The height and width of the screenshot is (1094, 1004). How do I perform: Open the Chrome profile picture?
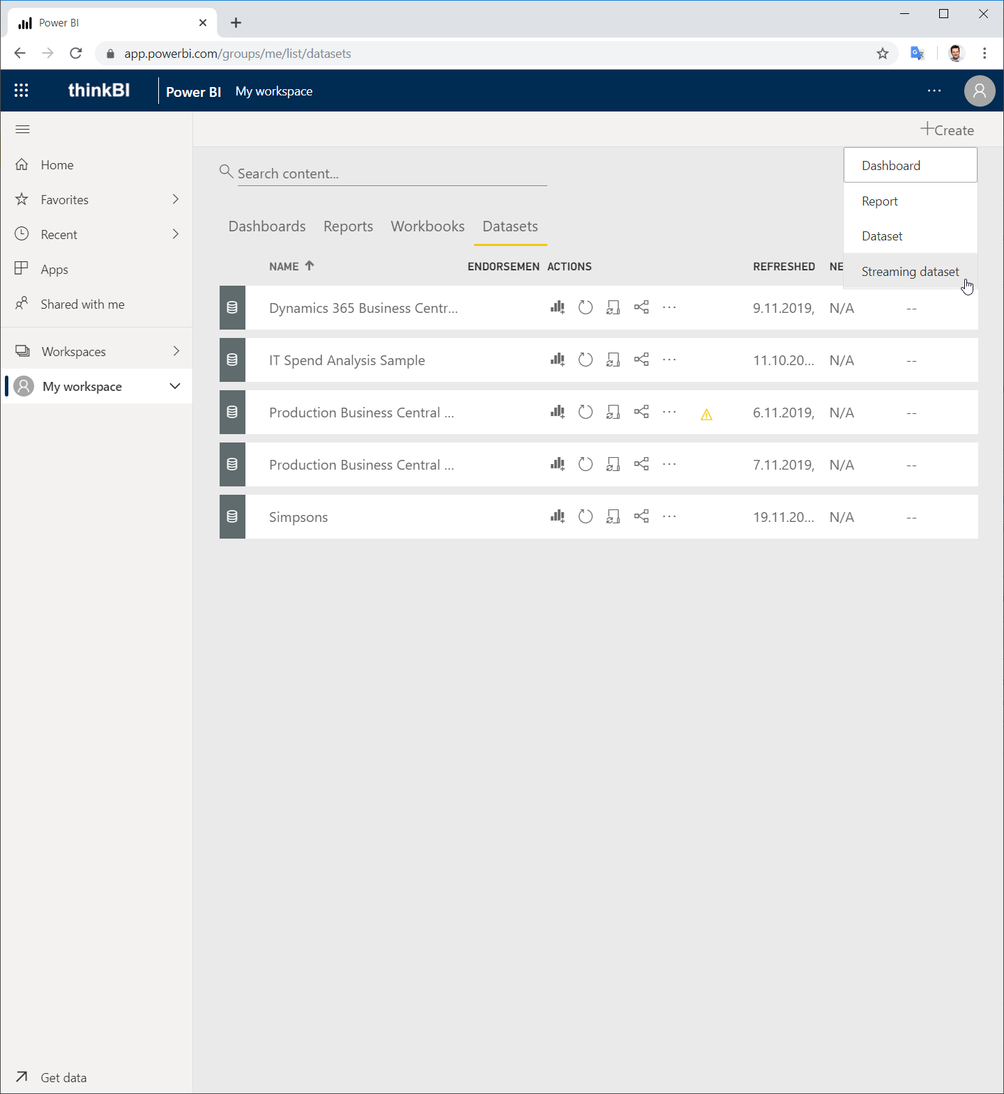pos(956,54)
